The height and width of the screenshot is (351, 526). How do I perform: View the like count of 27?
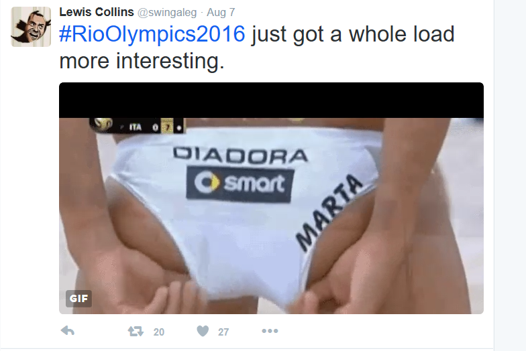click(223, 332)
